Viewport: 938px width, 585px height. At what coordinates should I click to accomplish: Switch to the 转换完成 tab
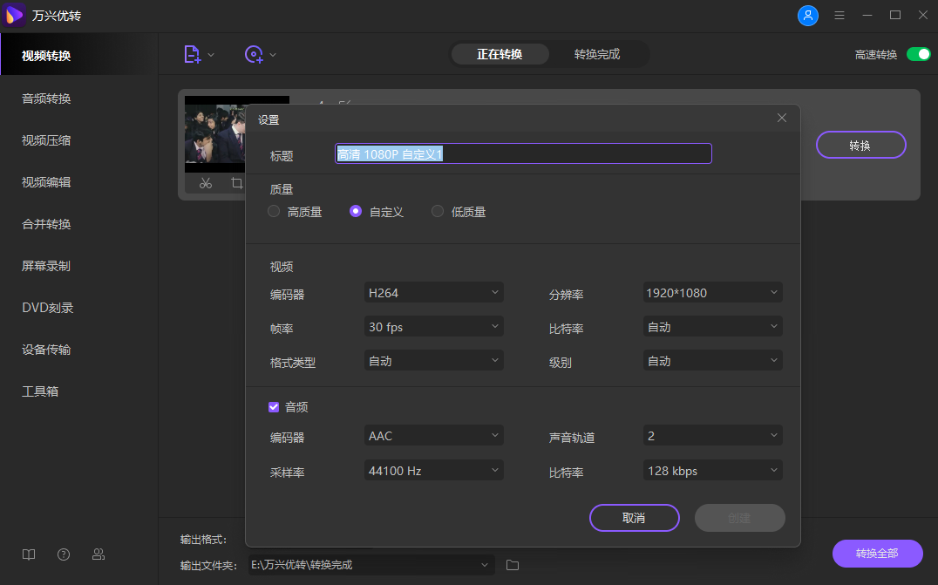(599, 53)
